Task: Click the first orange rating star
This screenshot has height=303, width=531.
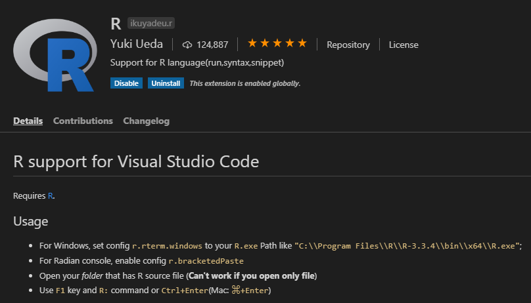Action: point(252,43)
